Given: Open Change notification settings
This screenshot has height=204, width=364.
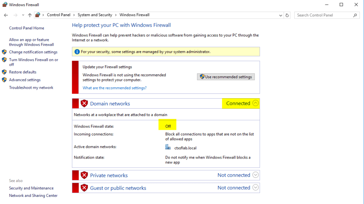Looking at the screenshot, I should pos(33,52).
